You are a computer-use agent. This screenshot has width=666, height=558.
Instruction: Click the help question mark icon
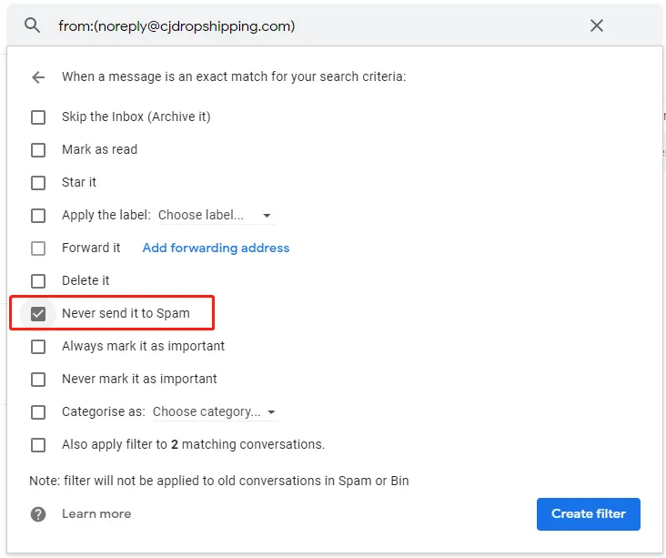coord(38,514)
